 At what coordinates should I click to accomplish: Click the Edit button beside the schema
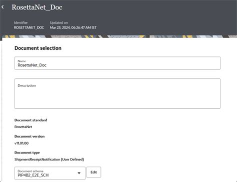coord(93,172)
